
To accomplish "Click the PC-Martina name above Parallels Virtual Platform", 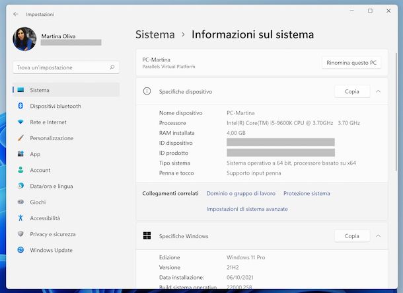I will tap(157, 60).
